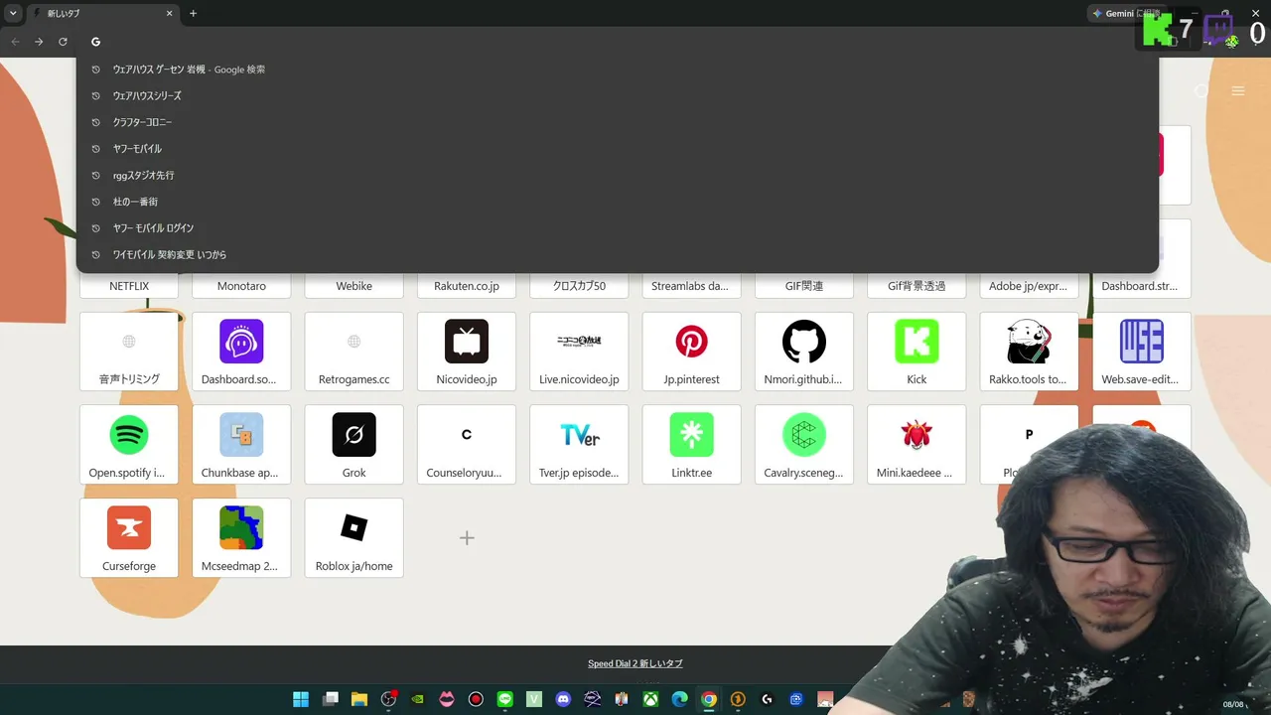Screen dimensions: 1271x715
Task: Open the Grok speed dial tile
Action: coord(354,444)
